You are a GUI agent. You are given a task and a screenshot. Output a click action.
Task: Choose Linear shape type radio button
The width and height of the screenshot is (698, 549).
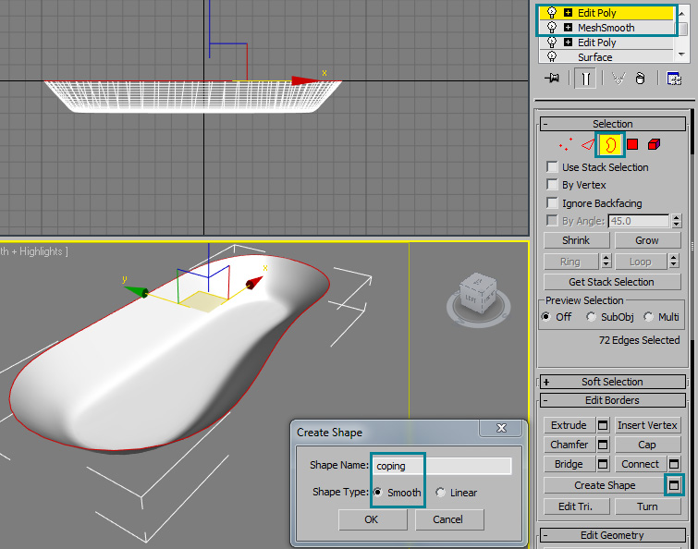coord(440,493)
